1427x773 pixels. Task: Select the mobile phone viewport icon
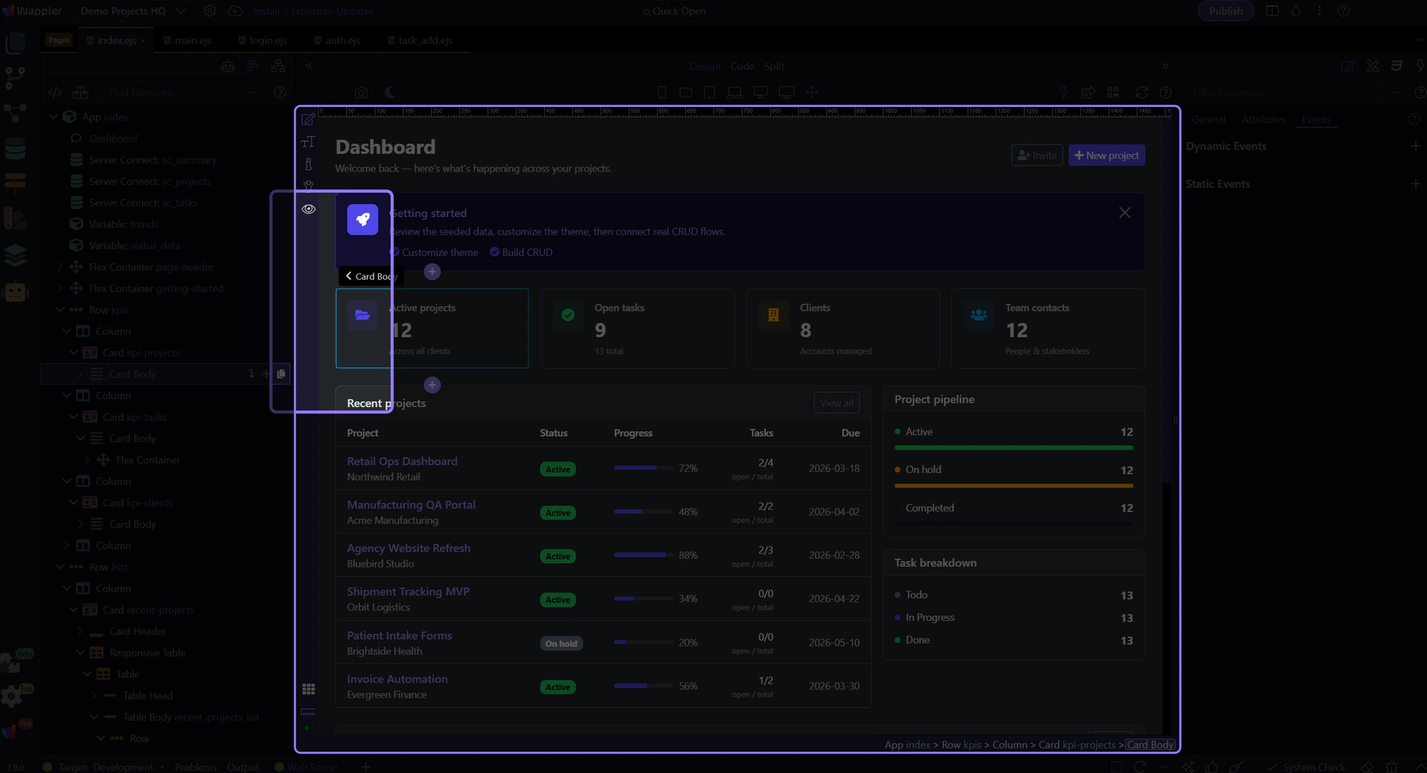[661, 93]
